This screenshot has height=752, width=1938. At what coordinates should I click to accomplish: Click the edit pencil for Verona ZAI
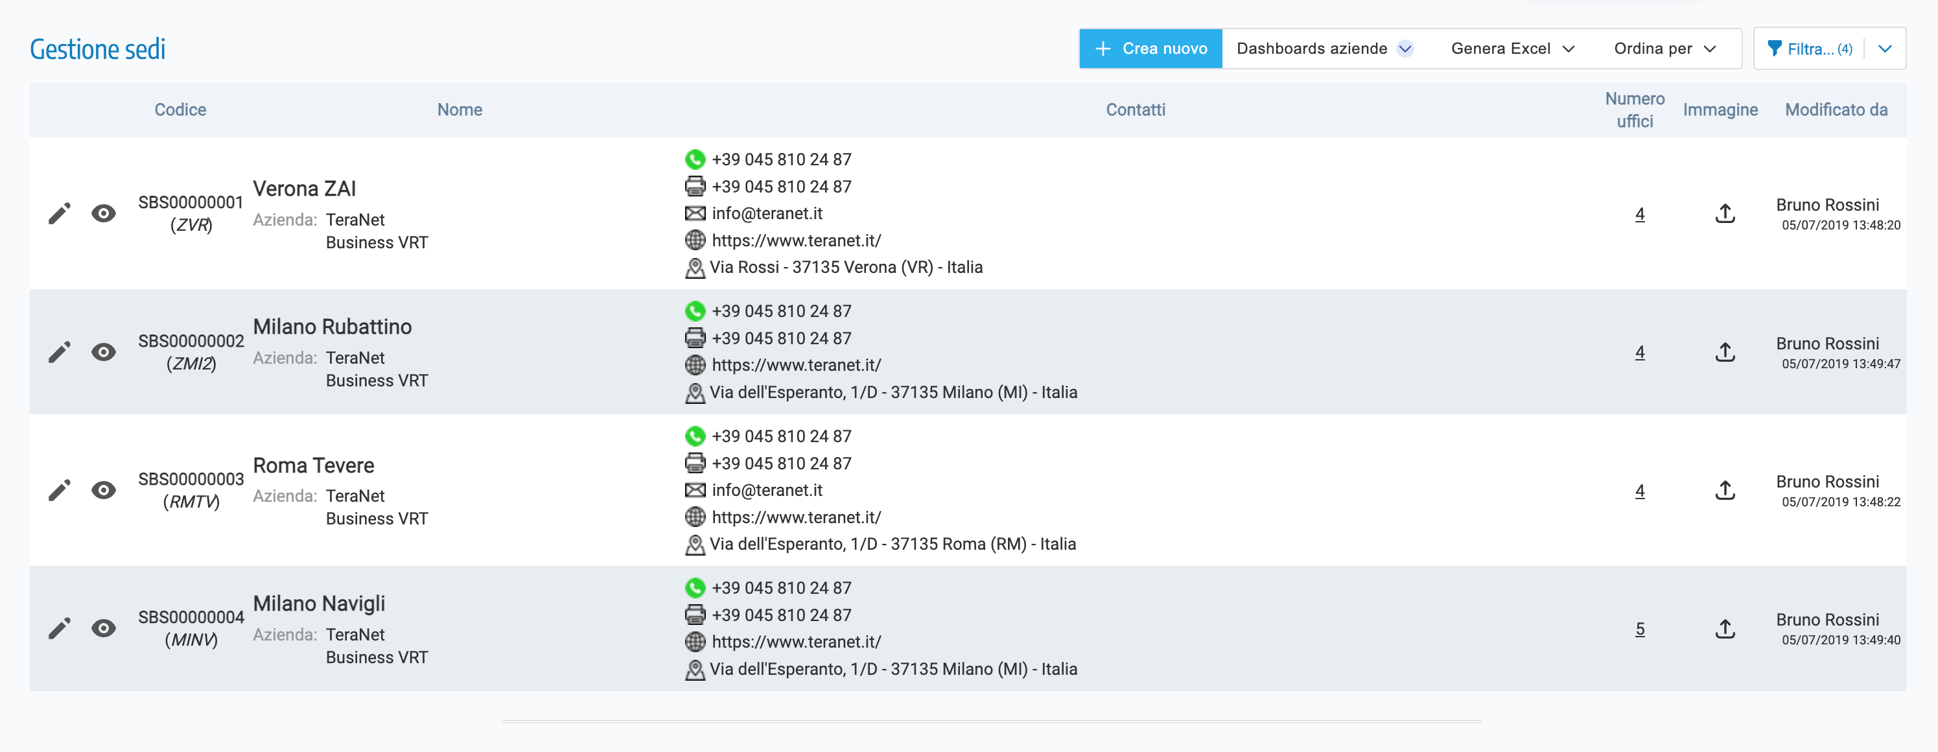60,214
